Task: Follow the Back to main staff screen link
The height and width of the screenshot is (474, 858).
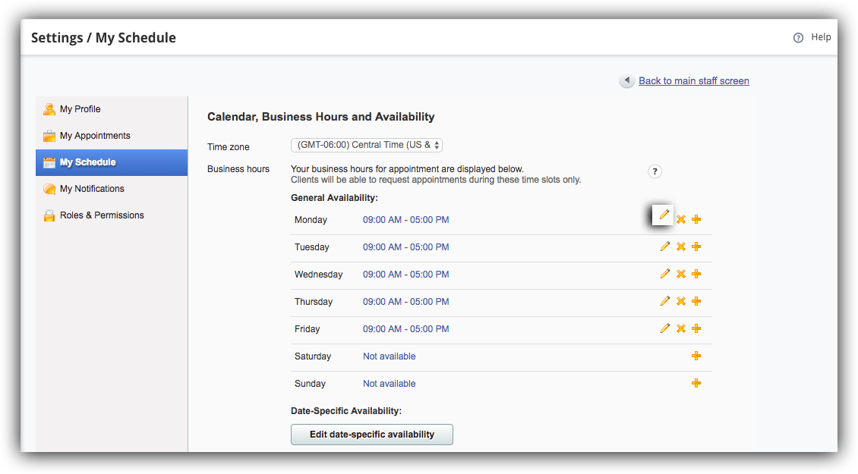Action: [x=694, y=81]
